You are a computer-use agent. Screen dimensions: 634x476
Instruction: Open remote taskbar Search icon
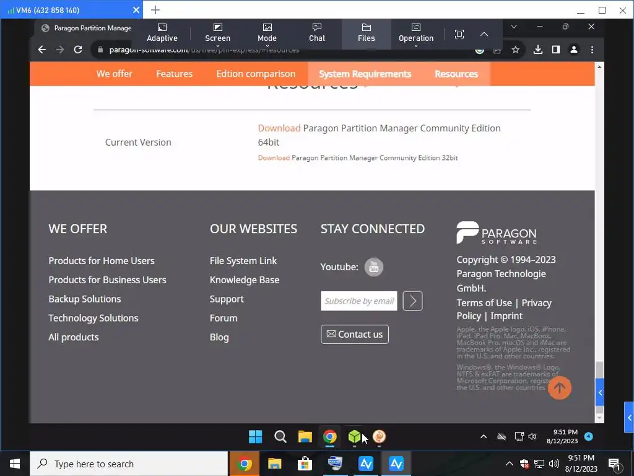280,437
